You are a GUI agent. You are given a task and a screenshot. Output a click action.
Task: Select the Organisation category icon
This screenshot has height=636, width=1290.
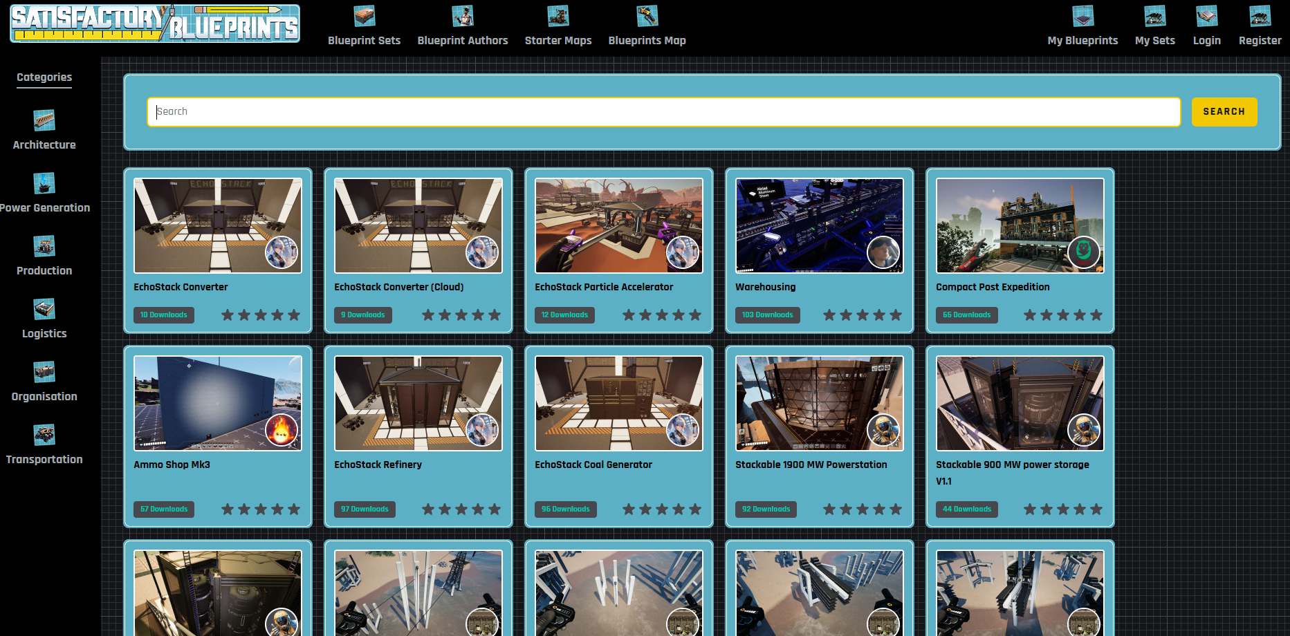coord(44,372)
